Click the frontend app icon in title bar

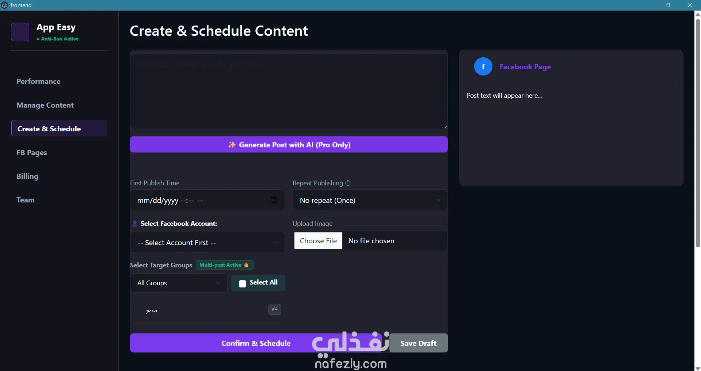4,5
